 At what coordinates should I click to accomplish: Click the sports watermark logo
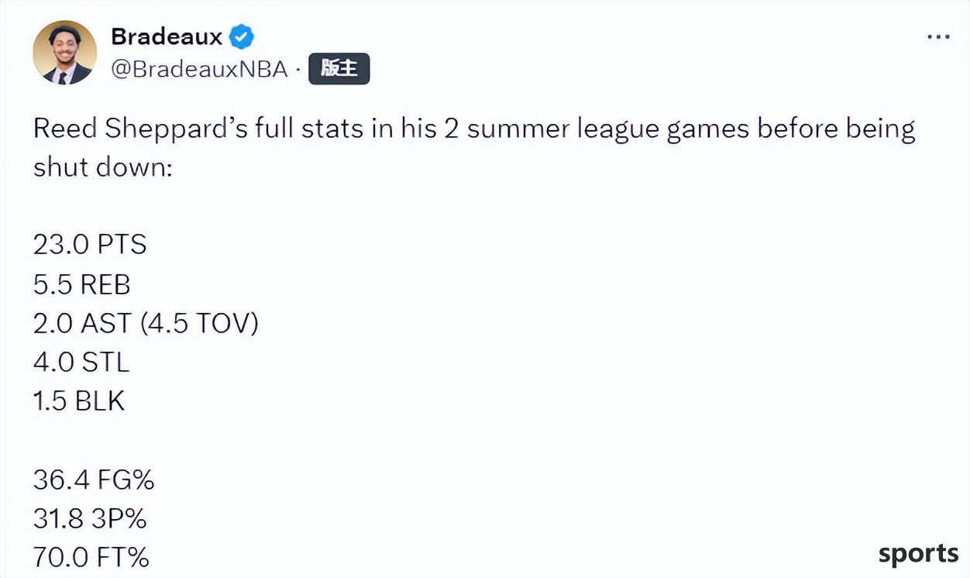click(918, 554)
